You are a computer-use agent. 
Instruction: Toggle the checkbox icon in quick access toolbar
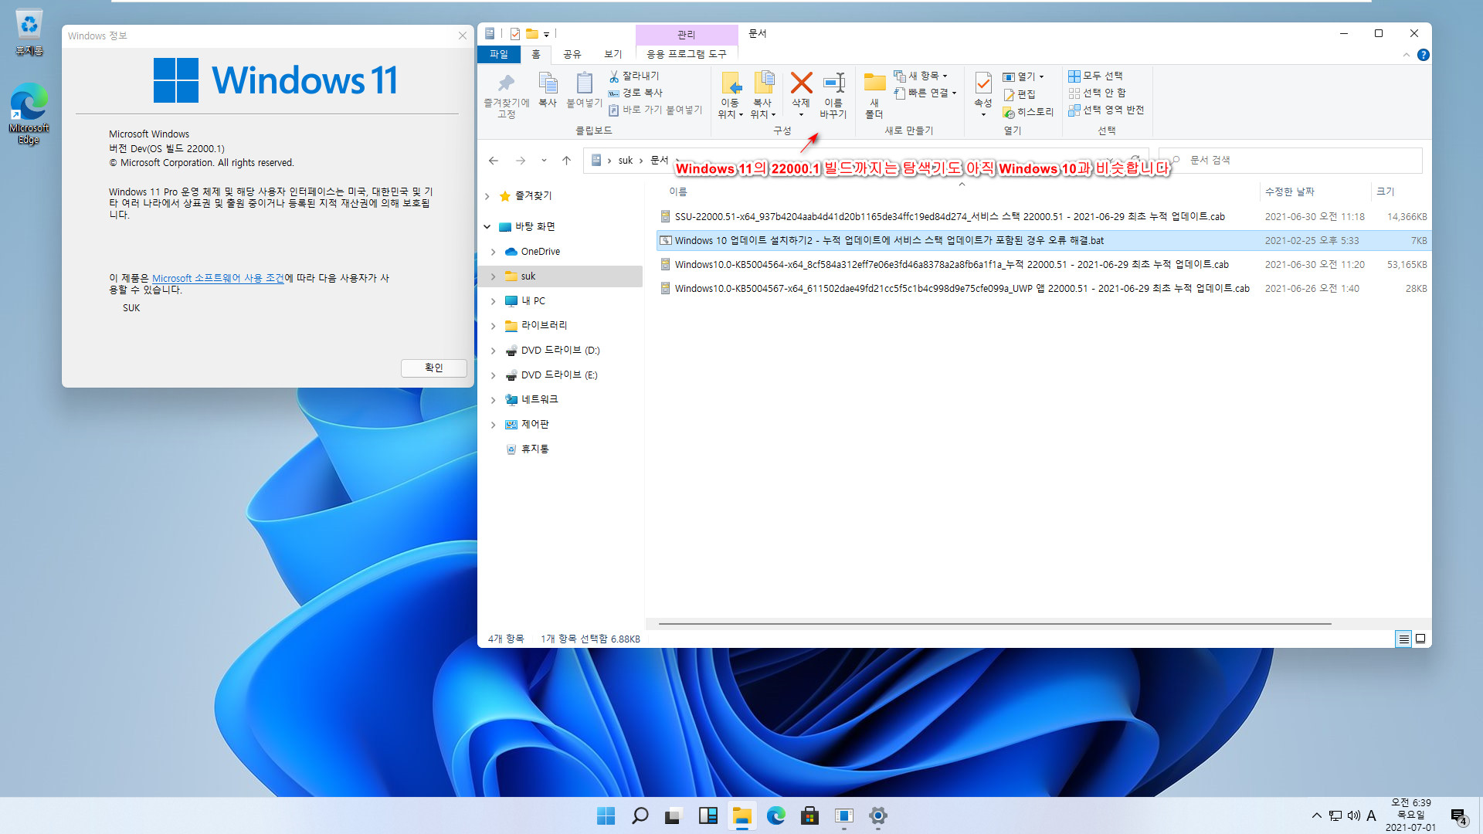coord(515,34)
